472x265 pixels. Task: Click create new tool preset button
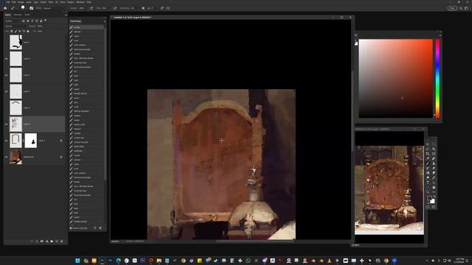[95, 228]
